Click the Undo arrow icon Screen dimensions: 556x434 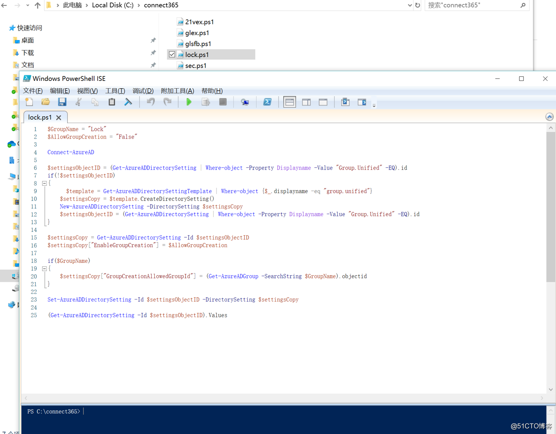tap(151, 102)
